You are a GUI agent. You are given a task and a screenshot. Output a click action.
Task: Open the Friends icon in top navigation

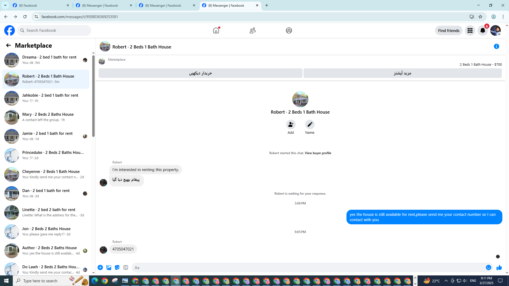click(x=253, y=30)
